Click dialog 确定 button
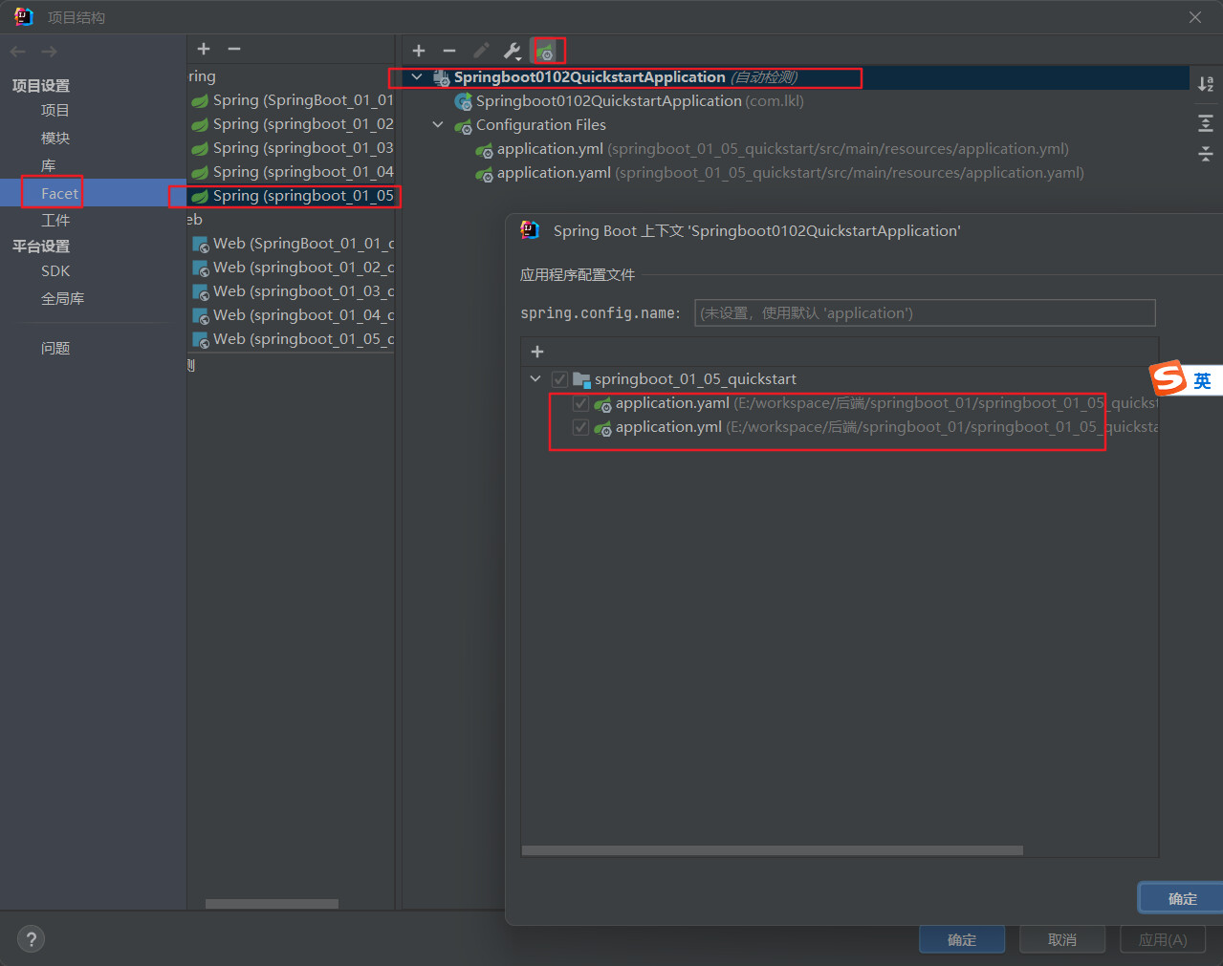 point(1182,899)
